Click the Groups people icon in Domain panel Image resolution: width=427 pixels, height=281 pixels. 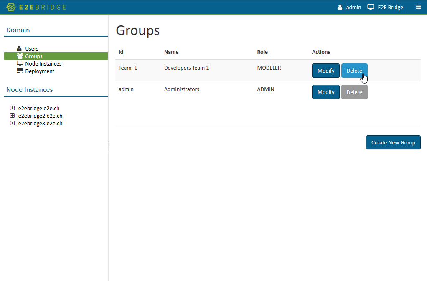tap(20, 56)
